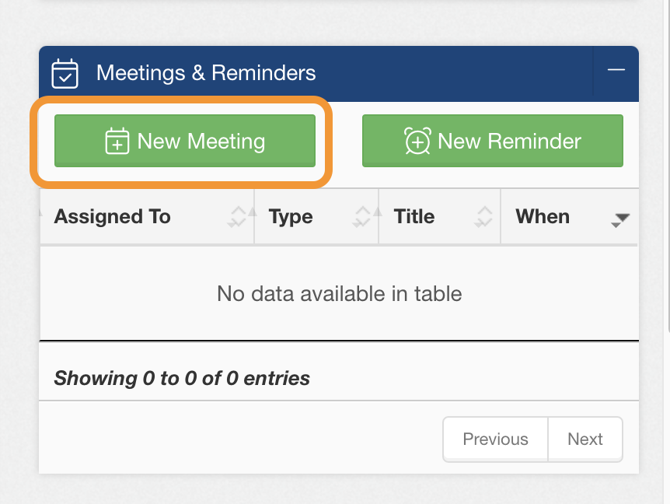
Task: Click the sort arrows beside Assigned To
Action: [x=239, y=216]
